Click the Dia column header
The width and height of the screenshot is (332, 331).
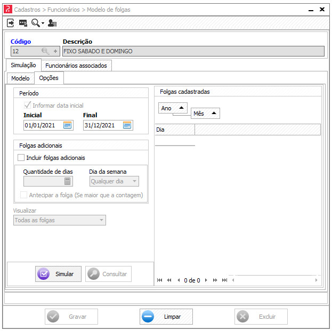175,130
